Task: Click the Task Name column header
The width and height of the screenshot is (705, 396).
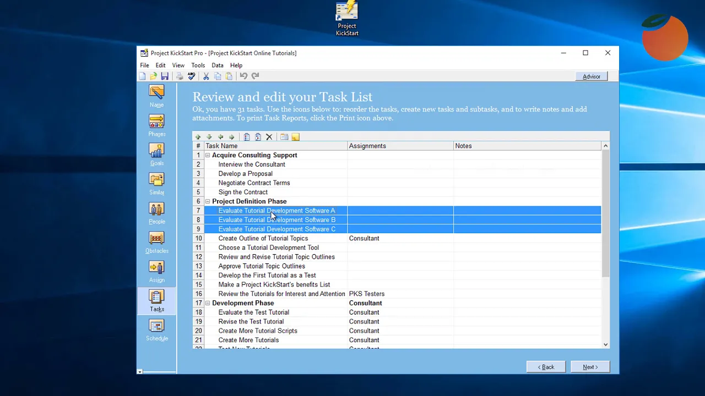Action: point(276,146)
